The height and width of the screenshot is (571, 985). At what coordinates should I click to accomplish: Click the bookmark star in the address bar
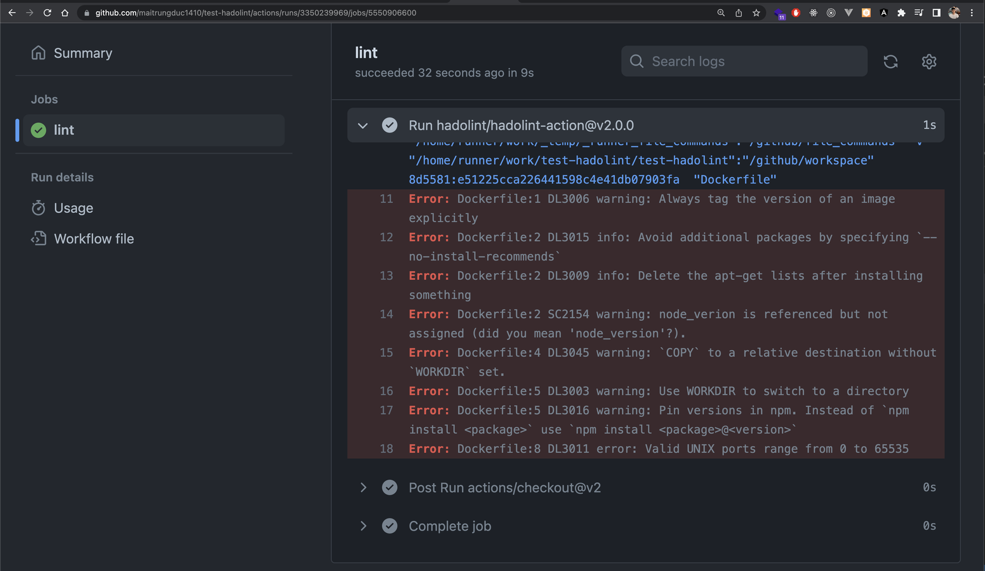pos(756,12)
